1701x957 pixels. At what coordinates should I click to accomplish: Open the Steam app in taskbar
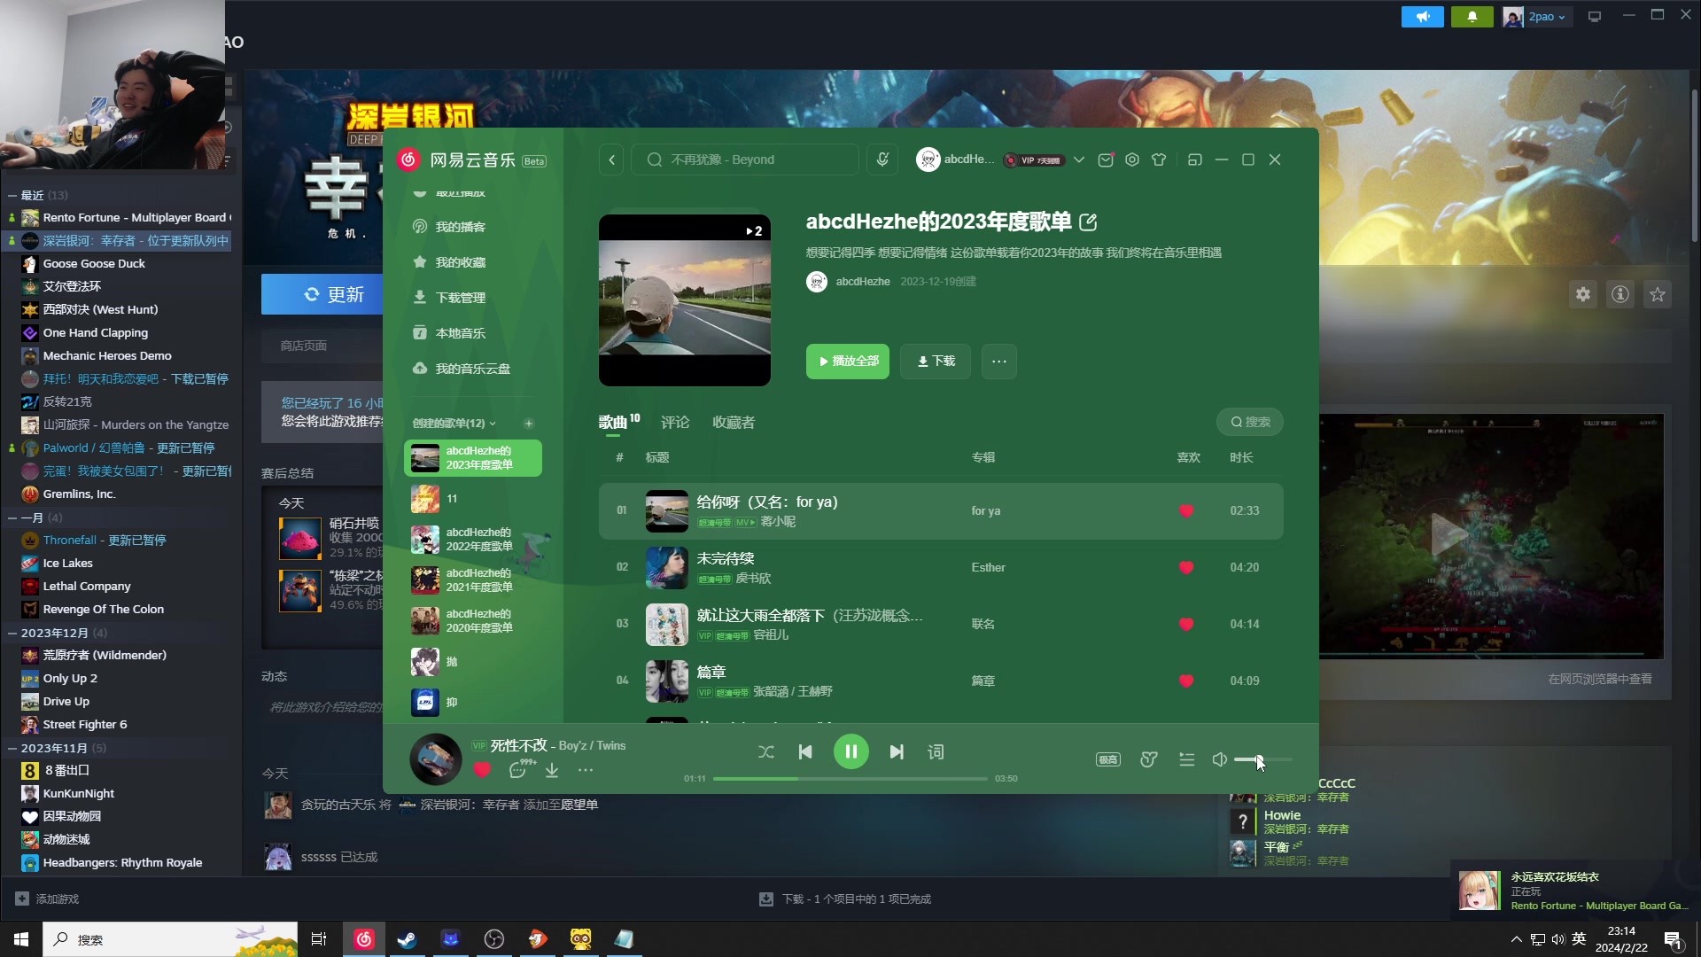(x=407, y=939)
